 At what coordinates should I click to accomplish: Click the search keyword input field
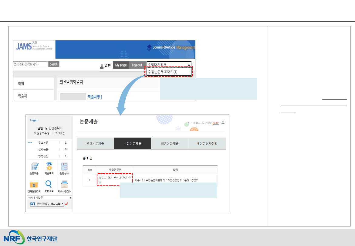pyautogui.click(x=30, y=64)
